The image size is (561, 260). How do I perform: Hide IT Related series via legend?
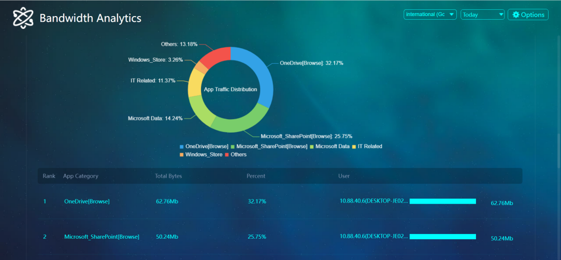[x=367, y=147]
